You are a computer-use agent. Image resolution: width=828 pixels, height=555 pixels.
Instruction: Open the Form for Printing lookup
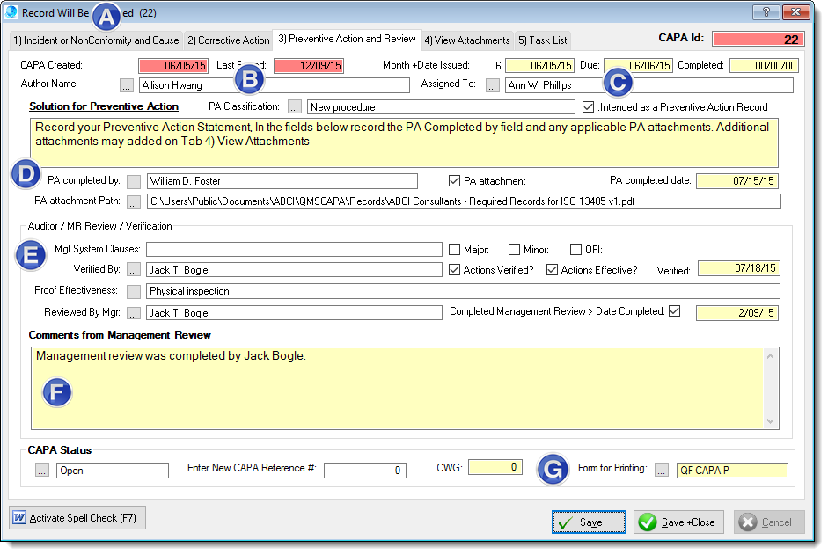[663, 470]
